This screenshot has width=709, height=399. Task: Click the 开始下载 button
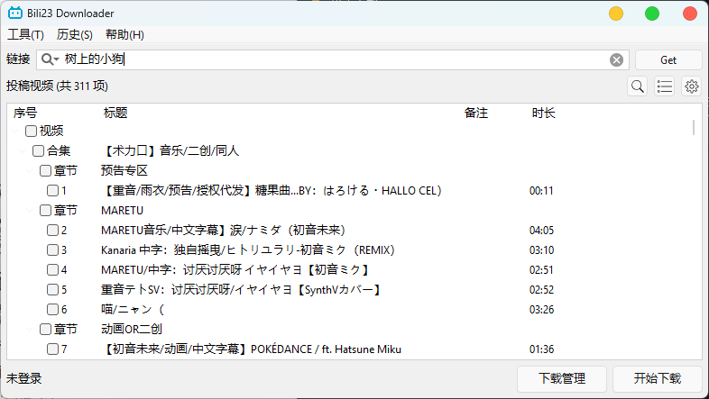pos(658,378)
